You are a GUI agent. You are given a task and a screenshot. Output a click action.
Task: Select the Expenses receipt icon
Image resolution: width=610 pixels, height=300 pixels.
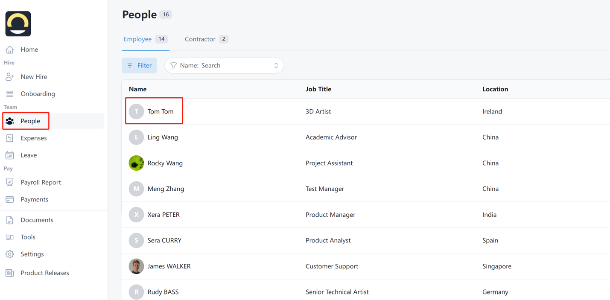pos(10,138)
